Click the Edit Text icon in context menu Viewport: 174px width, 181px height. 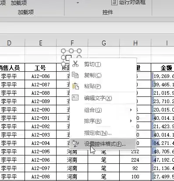[75, 97]
